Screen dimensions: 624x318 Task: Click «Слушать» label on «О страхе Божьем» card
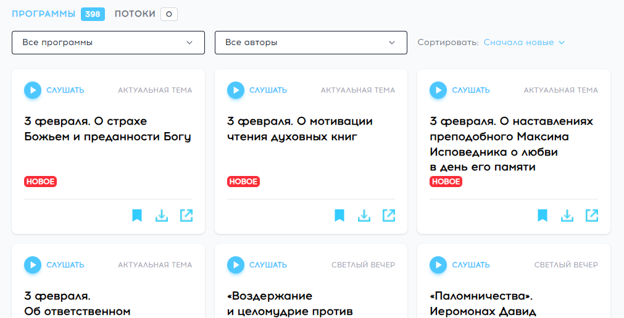[65, 90]
